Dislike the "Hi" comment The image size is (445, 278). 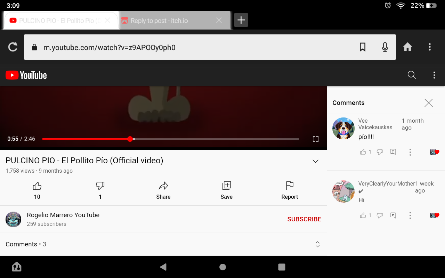pos(380,215)
